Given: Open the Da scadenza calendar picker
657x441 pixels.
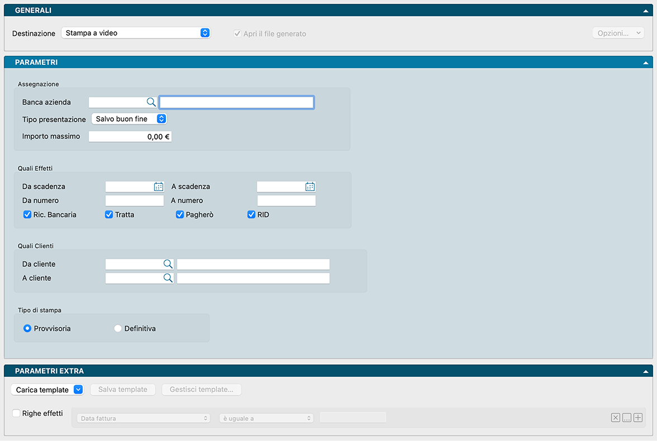Looking at the screenshot, I should tap(158, 187).
